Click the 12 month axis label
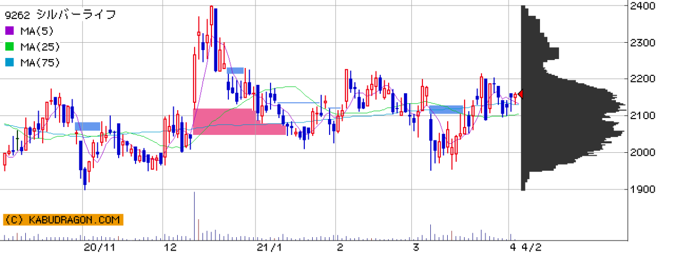The width and height of the screenshot is (675, 254). coord(170,247)
